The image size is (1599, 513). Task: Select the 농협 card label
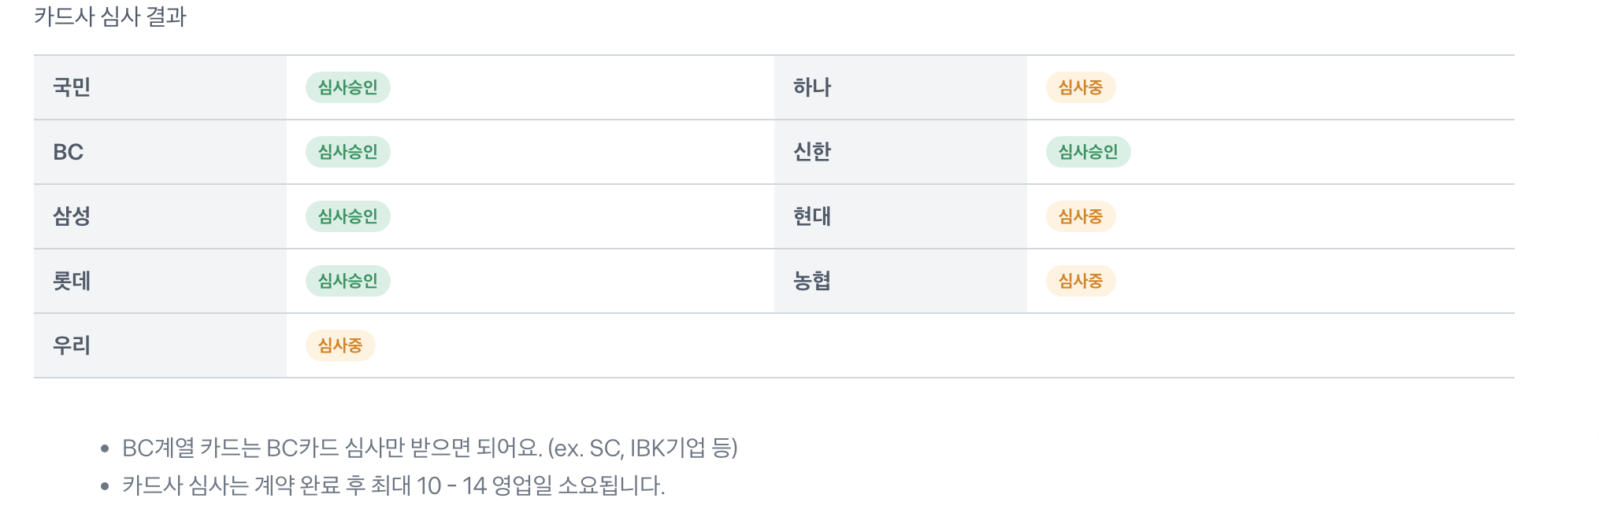(x=812, y=281)
